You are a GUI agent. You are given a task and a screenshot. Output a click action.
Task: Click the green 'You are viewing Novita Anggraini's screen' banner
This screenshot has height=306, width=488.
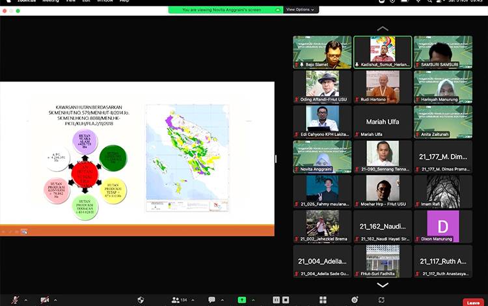pos(226,10)
